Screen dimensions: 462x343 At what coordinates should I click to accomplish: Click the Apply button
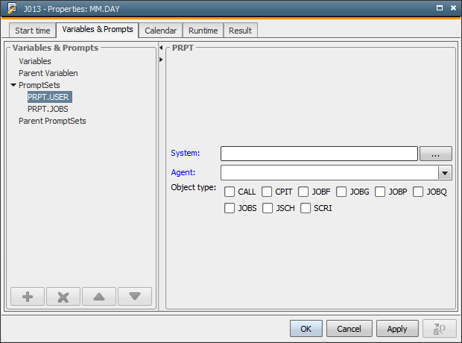[397, 328]
